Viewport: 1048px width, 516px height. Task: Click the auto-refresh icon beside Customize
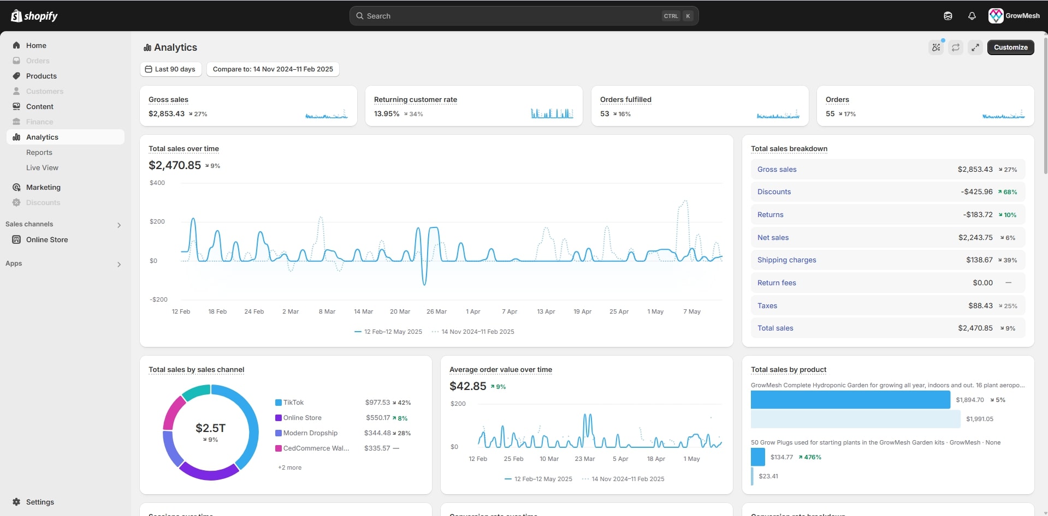(x=955, y=47)
